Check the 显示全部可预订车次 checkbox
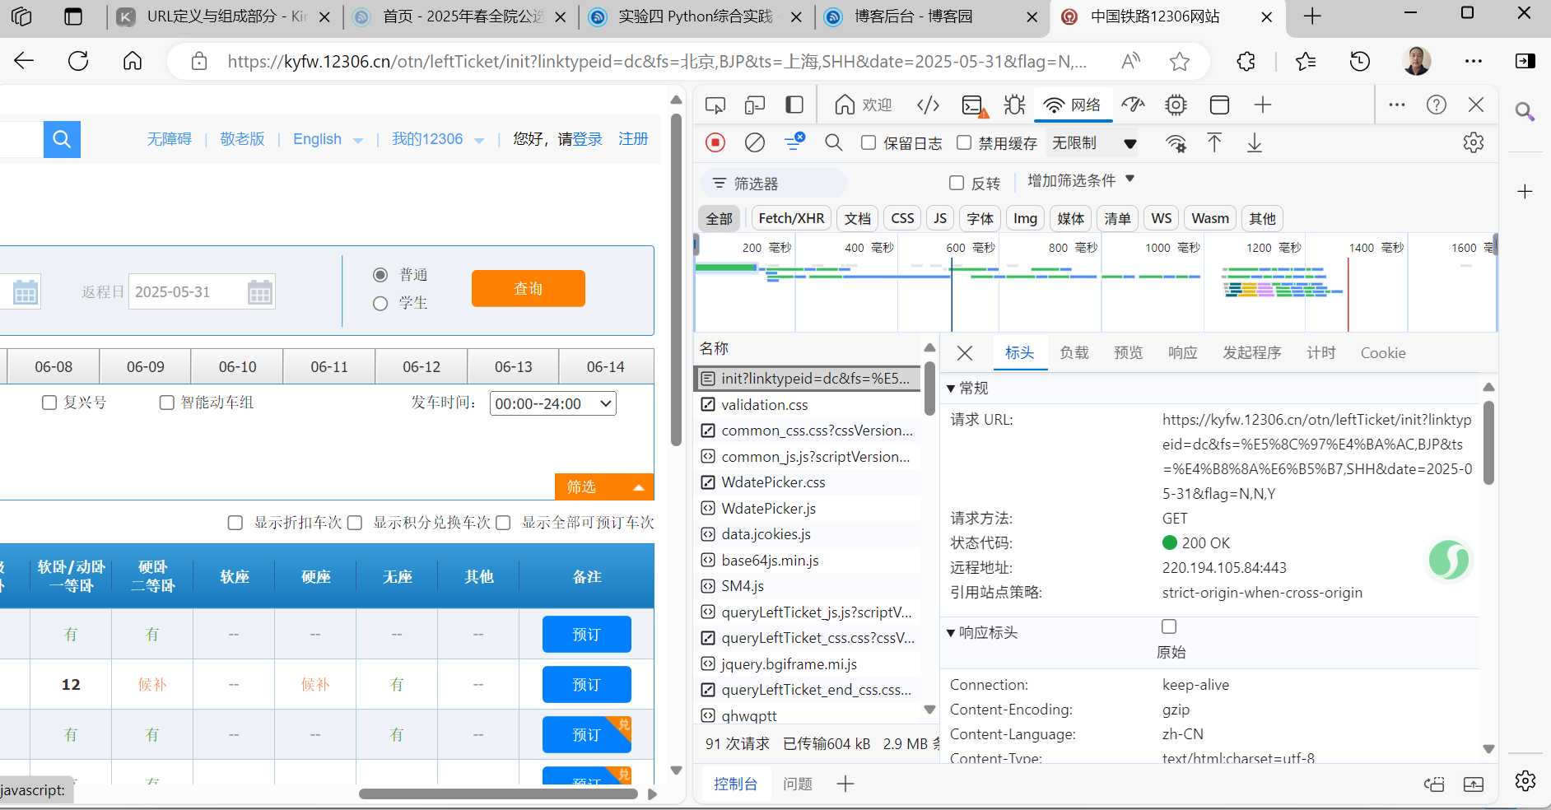 pyautogui.click(x=503, y=523)
